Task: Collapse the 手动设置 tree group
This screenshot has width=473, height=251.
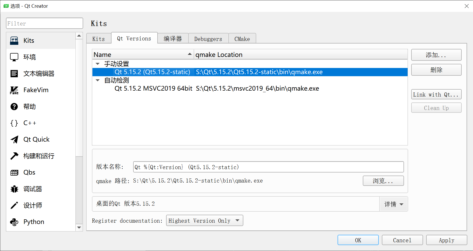Action: click(98, 64)
